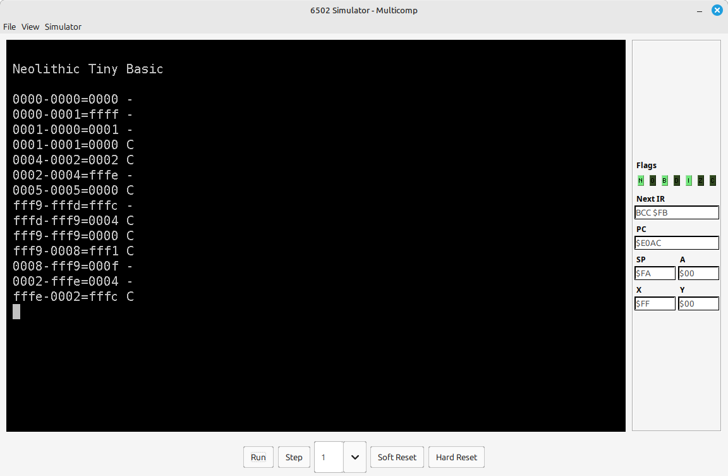The height and width of the screenshot is (476, 728).
Task: Click the O (overflow) flag indicator
Action: (x=653, y=181)
